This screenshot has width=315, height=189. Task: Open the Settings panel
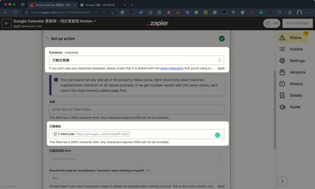pos(293,61)
